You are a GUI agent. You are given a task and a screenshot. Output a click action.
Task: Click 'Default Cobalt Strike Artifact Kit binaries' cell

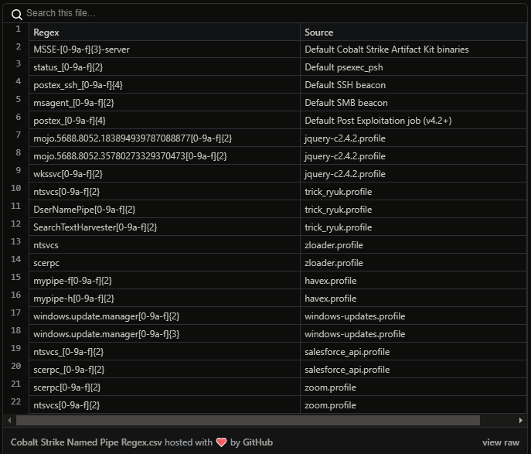(414, 49)
